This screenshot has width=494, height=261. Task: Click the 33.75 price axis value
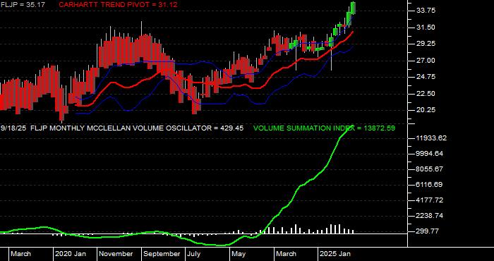(426, 11)
